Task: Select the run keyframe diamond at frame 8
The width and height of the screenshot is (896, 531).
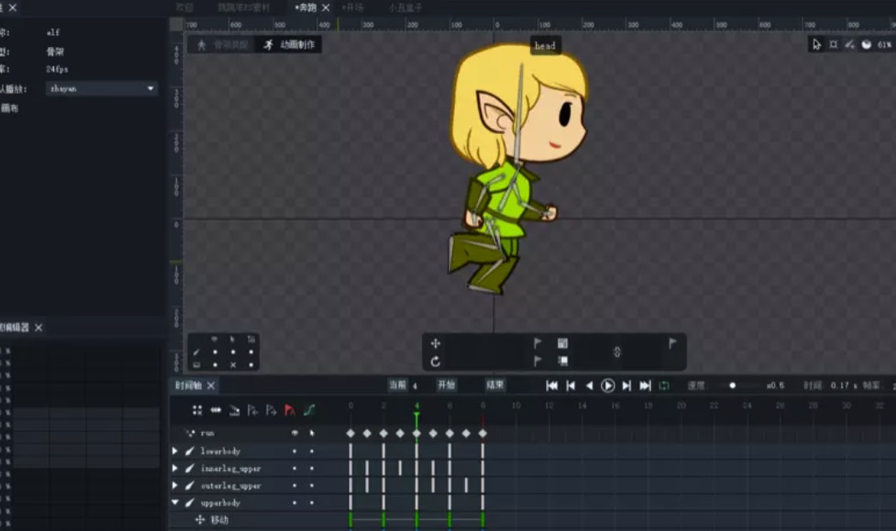Action: [x=483, y=434]
